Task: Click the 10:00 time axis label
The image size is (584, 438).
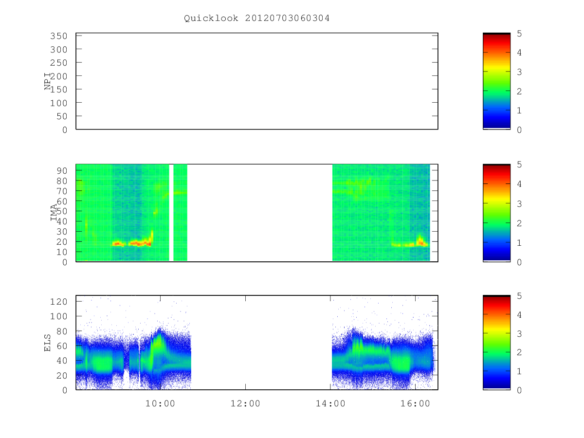Action: click(160, 403)
